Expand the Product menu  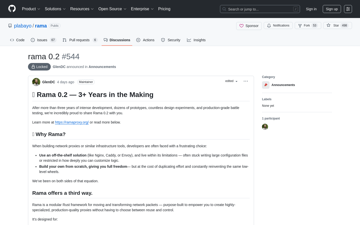(x=31, y=9)
